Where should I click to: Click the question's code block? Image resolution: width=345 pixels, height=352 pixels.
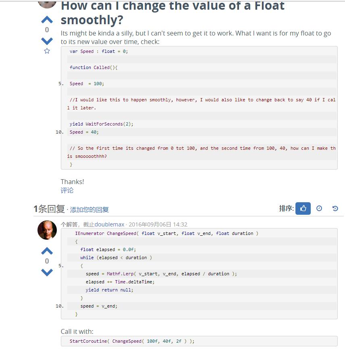point(199,108)
